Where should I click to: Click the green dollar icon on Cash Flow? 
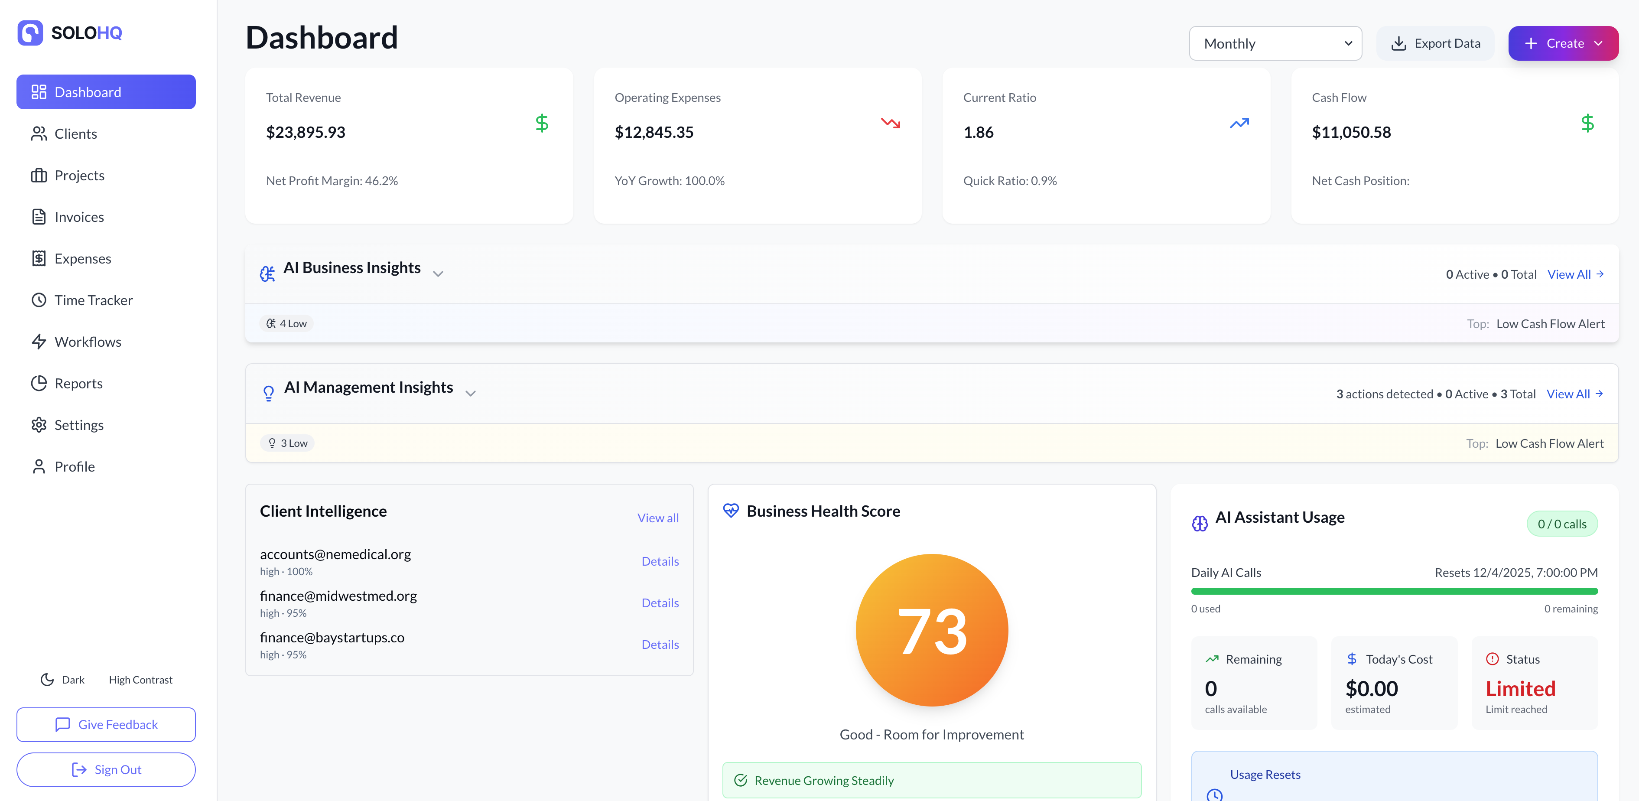(x=1587, y=123)
